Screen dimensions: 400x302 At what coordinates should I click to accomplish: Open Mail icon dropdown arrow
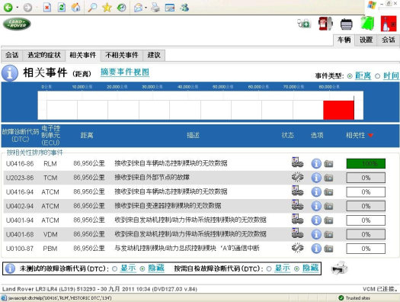point(146,8)
